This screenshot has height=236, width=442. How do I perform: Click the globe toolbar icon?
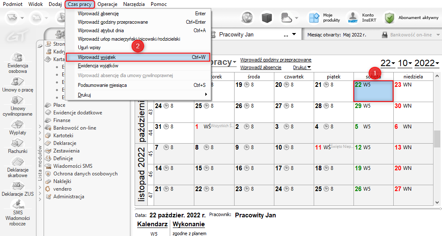(x=248, y=18)
